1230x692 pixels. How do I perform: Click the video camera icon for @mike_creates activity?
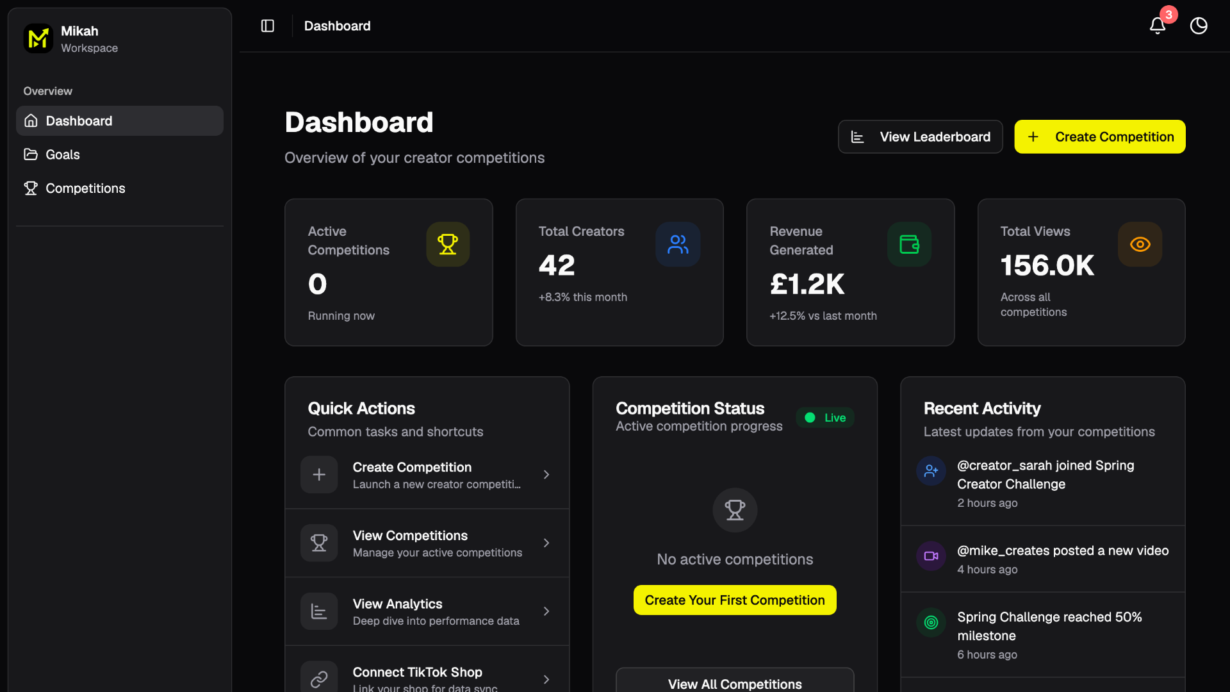click(x=931, y=556)
